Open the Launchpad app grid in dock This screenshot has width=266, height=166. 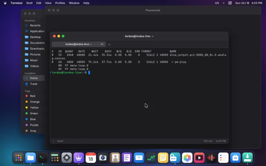tap(18, 158)
